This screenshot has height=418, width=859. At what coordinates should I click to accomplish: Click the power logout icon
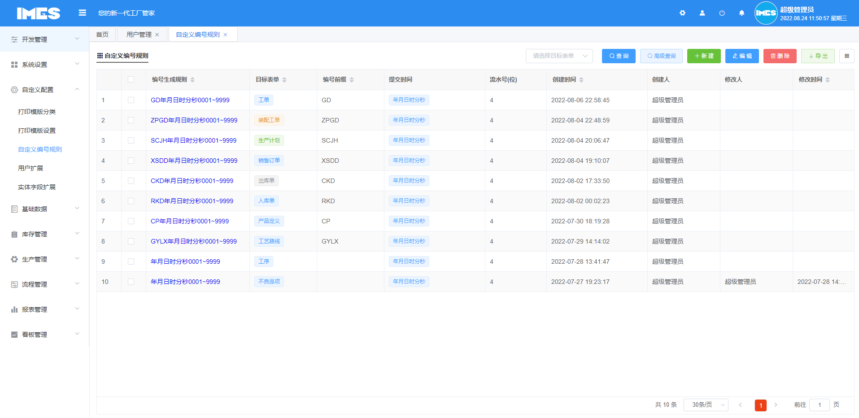click(722, 13)
